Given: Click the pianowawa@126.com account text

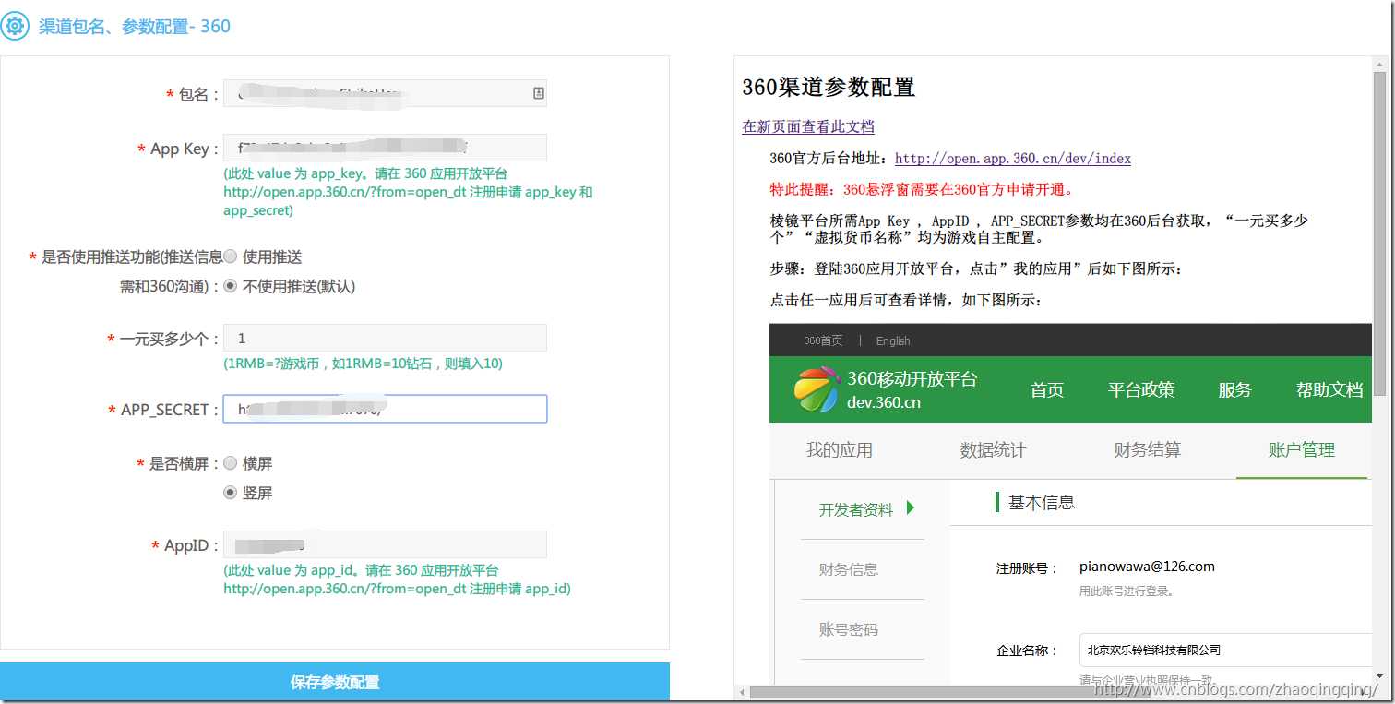Looking at the screenshot, I should (1147, 567).
